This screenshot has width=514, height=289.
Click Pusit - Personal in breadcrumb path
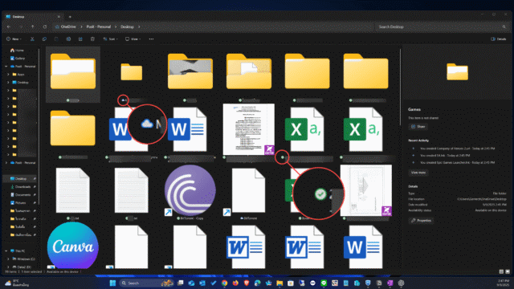pyautogui.click(x=98, y=26)
